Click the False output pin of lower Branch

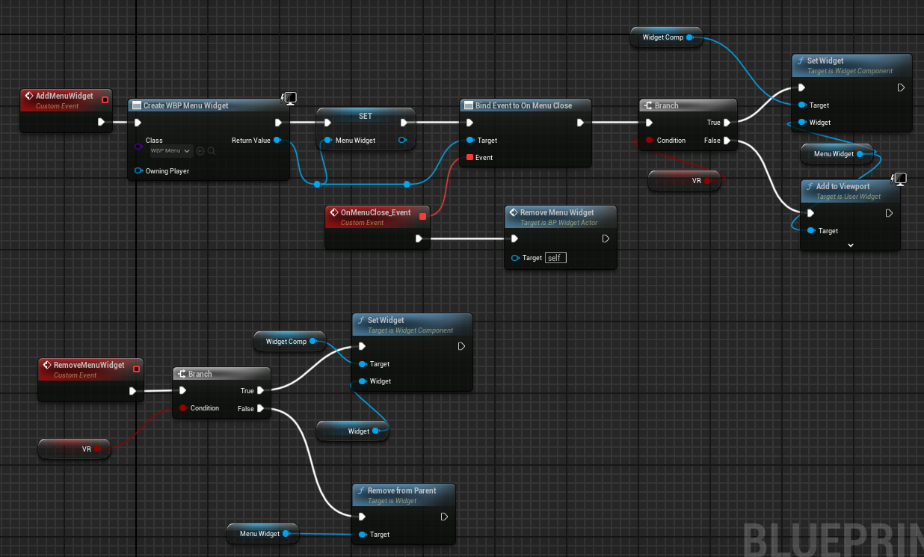pos(260,408)
